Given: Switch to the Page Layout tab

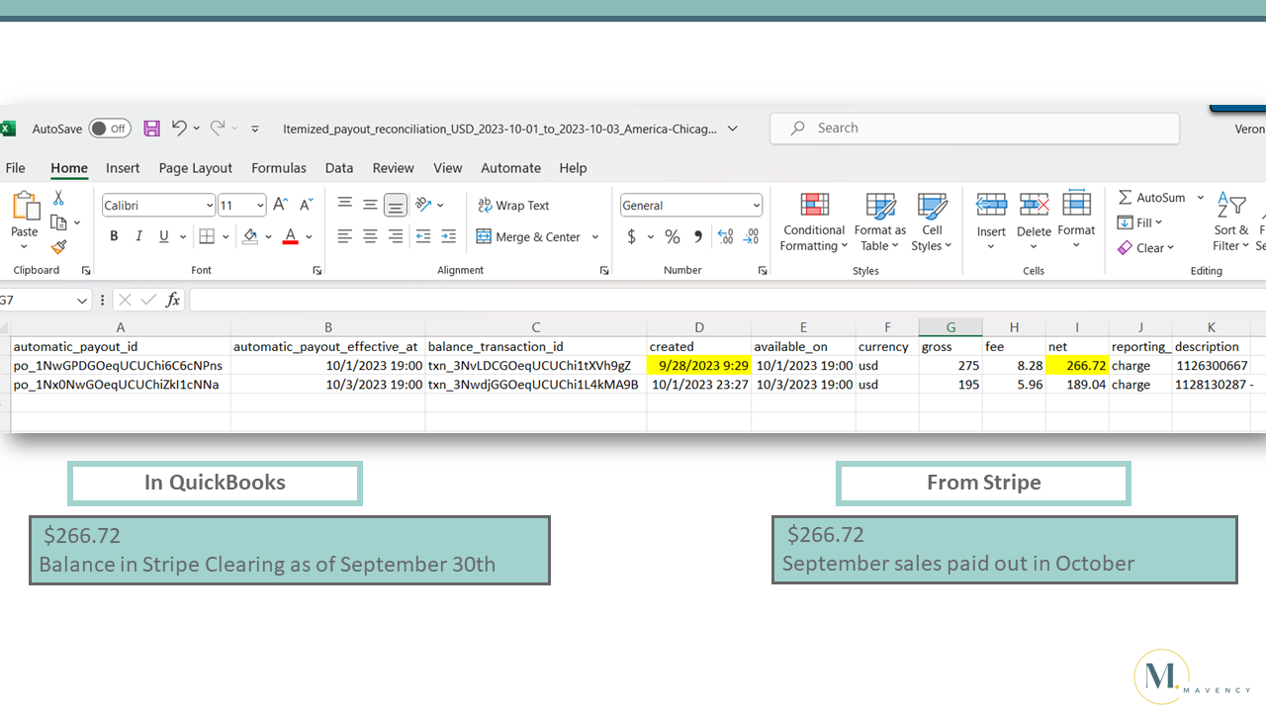Looking at the screenshot, I should coord(196,168).
